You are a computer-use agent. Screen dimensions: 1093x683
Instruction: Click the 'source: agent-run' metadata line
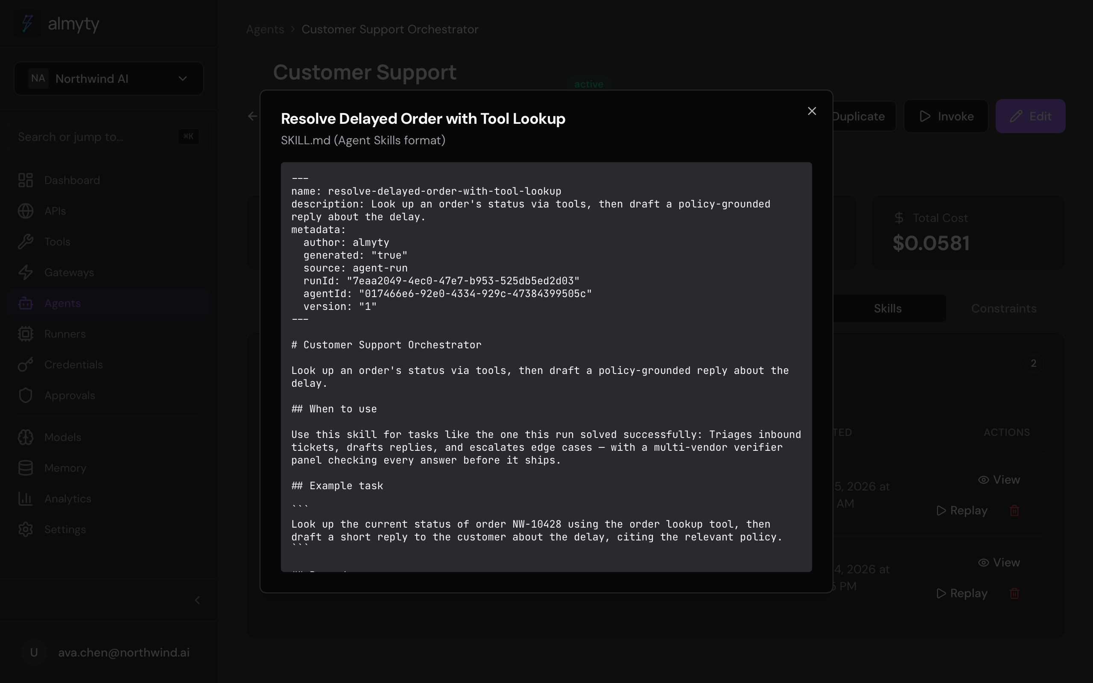356,268
